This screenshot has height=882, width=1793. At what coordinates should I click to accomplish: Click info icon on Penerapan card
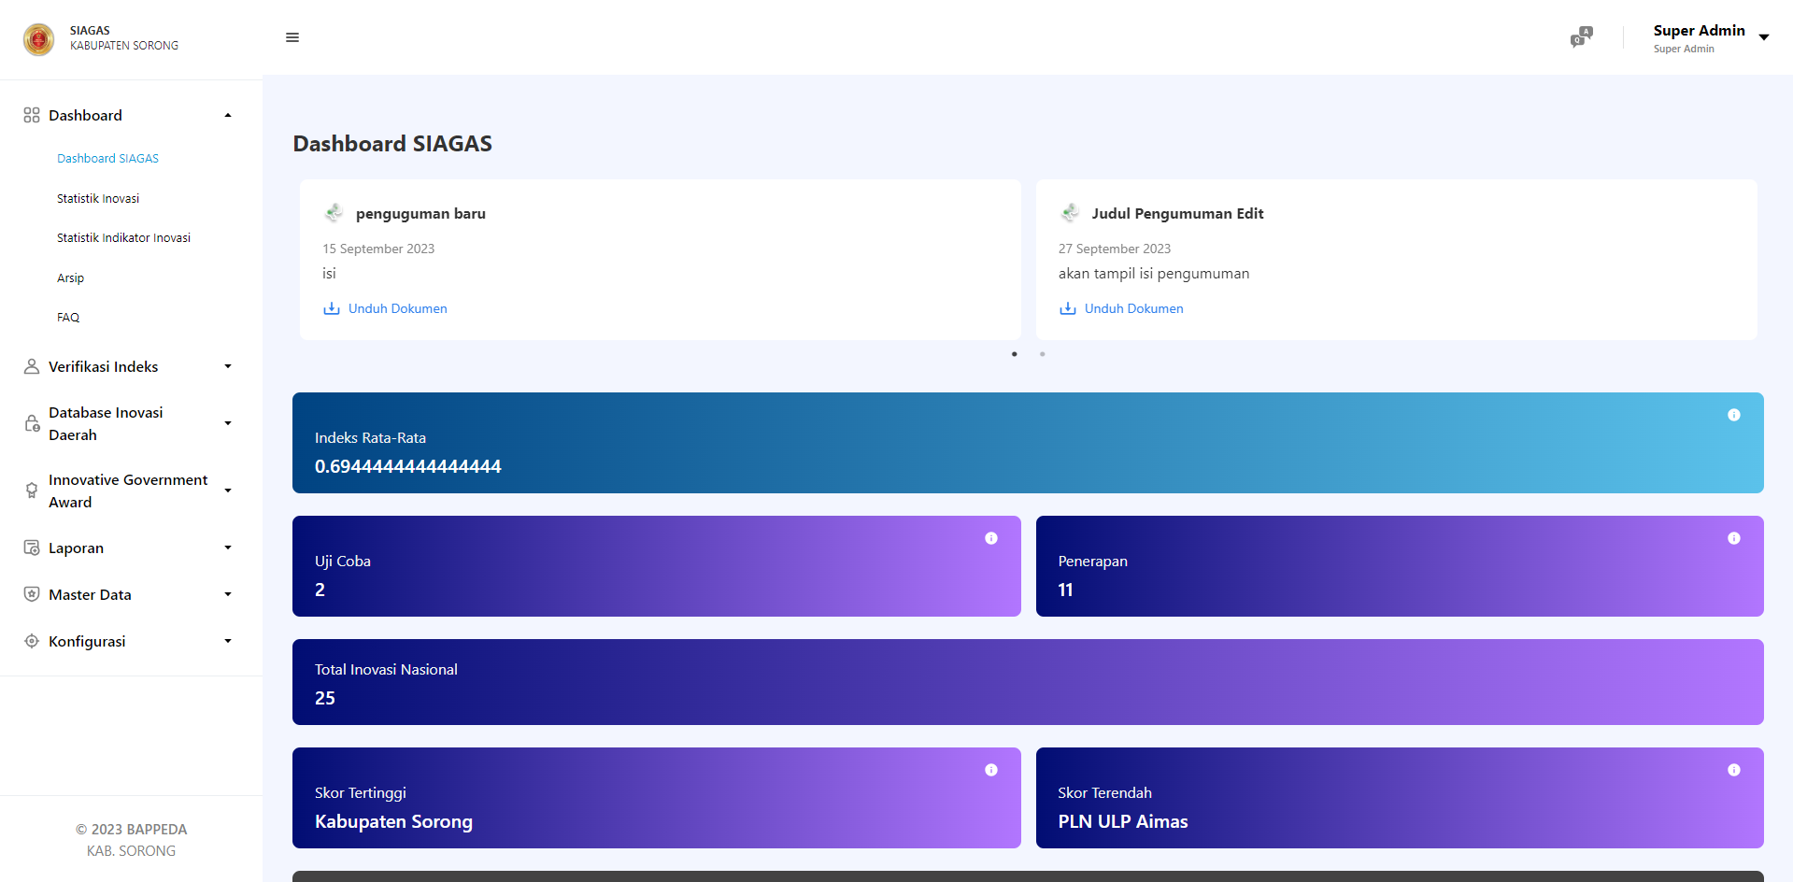(x=1733, y=538)
